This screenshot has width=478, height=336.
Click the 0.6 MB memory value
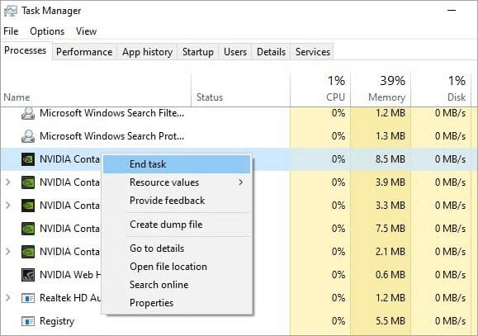click(390, 275)
